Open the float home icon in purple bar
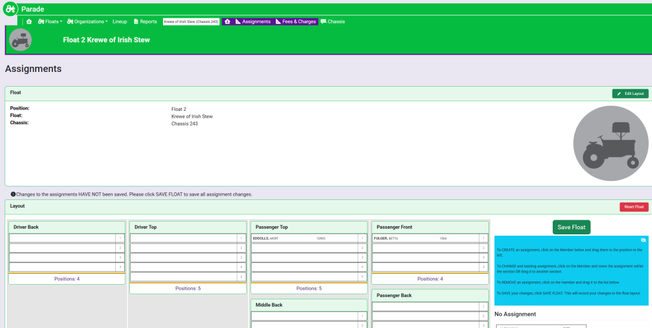Screen dimensions: 652x328 227,22
